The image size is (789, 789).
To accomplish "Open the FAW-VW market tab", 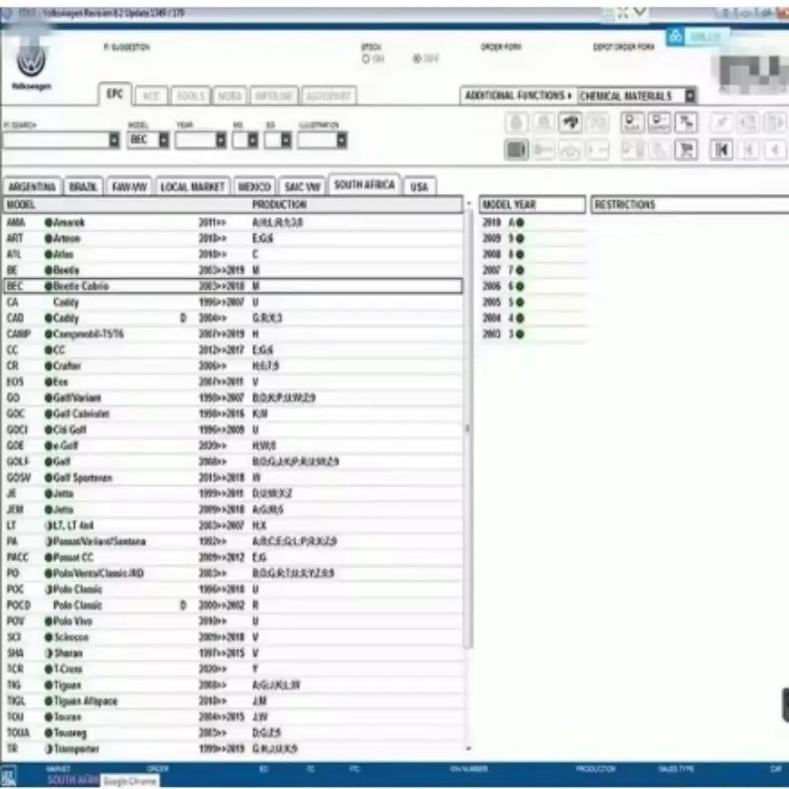I will pyautogui.click(x=129, y=186).
